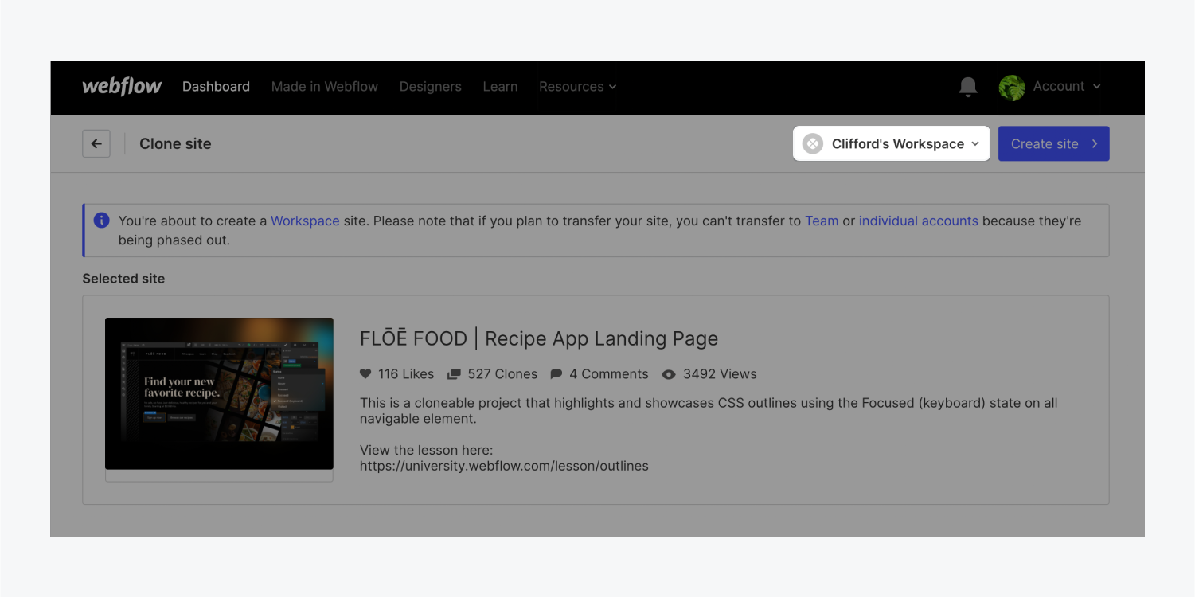Click the 4 Comments text
Screen dimensions: 1195x598
[x=609, y=373]
